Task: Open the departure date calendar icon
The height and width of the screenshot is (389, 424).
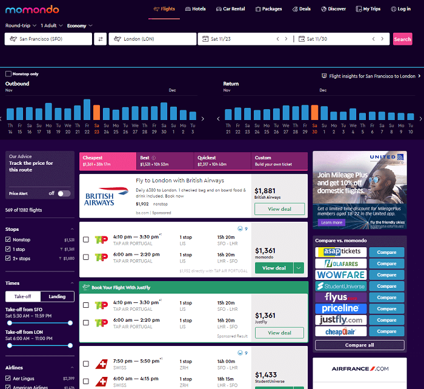Action: tap(205, 39)
